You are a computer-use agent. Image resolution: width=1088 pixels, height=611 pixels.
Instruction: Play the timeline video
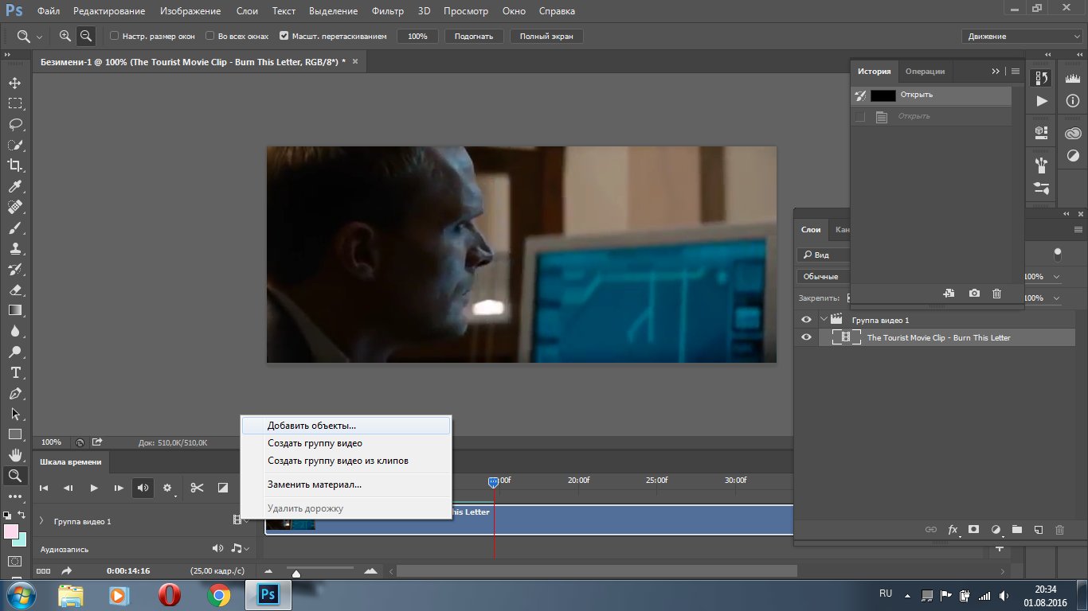[x=94, y=488]
